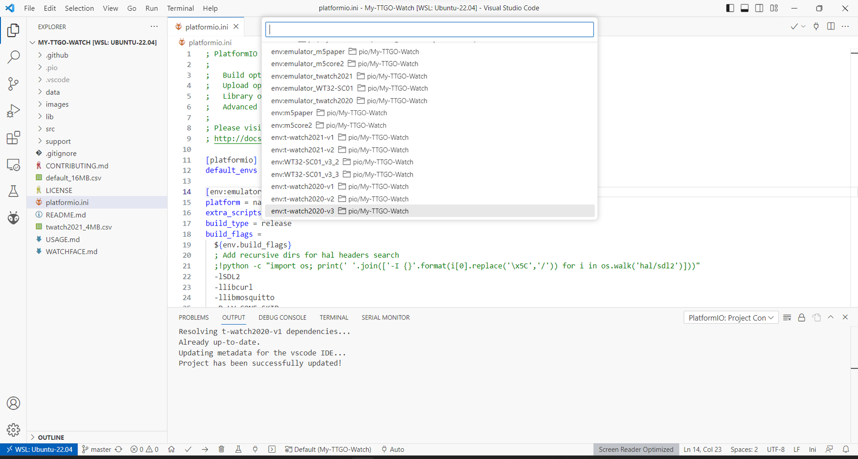858x459 pixels.
Task: Open the Run and Debug view
Action: pyautogui.click(x=13, y=111)
